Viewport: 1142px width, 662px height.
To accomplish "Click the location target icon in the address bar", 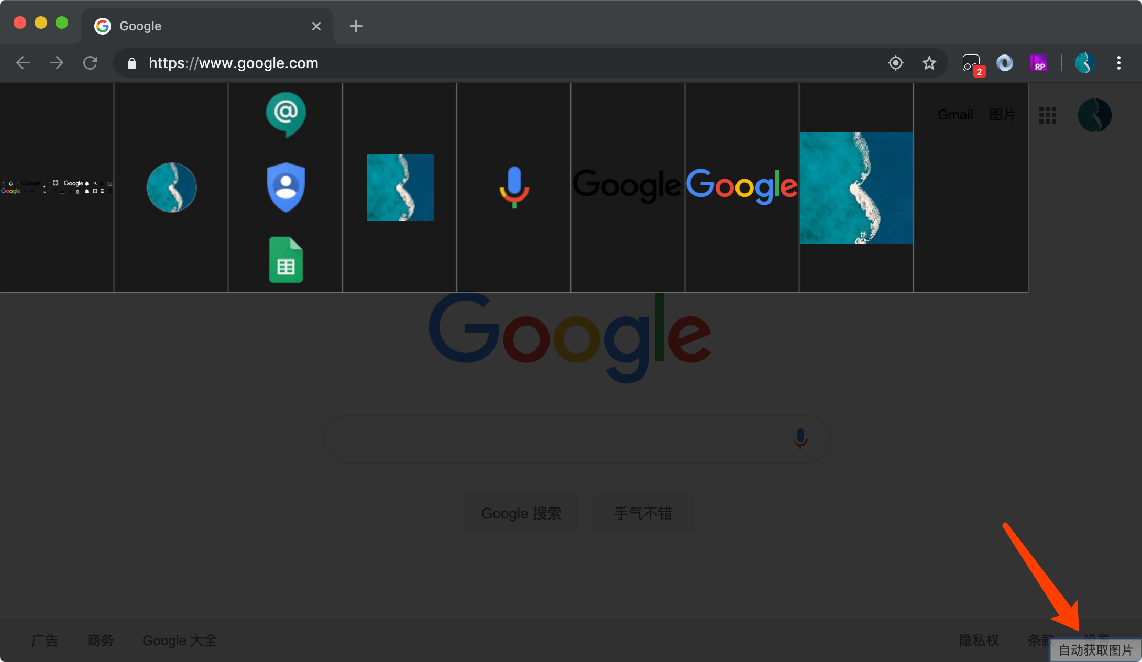I will coord(896,63).
